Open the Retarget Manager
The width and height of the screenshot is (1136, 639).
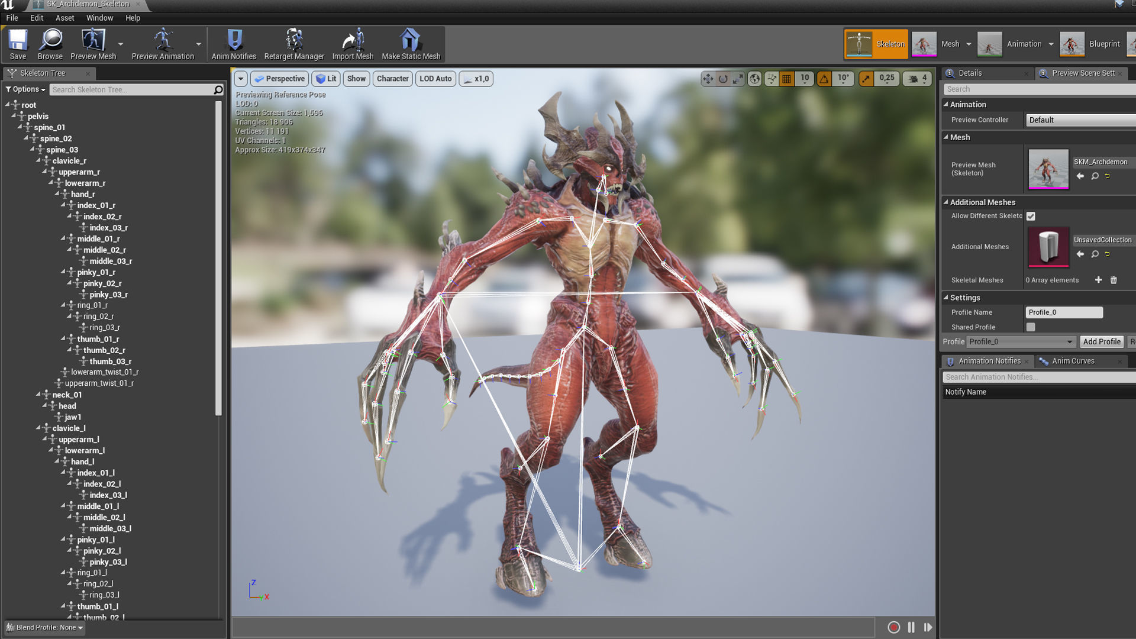tap(294, 44)
